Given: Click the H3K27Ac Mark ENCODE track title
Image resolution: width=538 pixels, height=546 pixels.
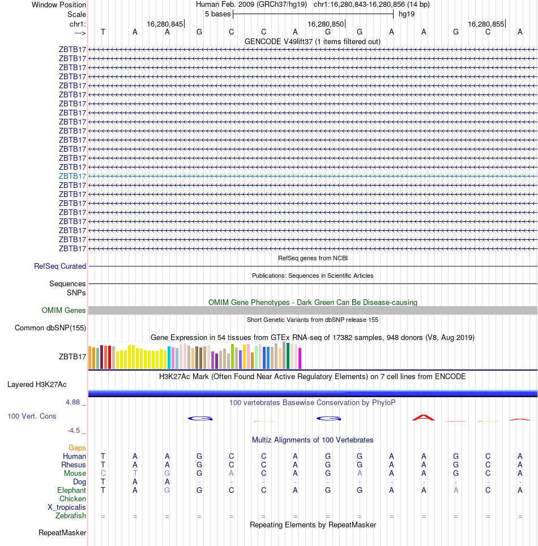Looking at the screenshot, I should point(313,376).
